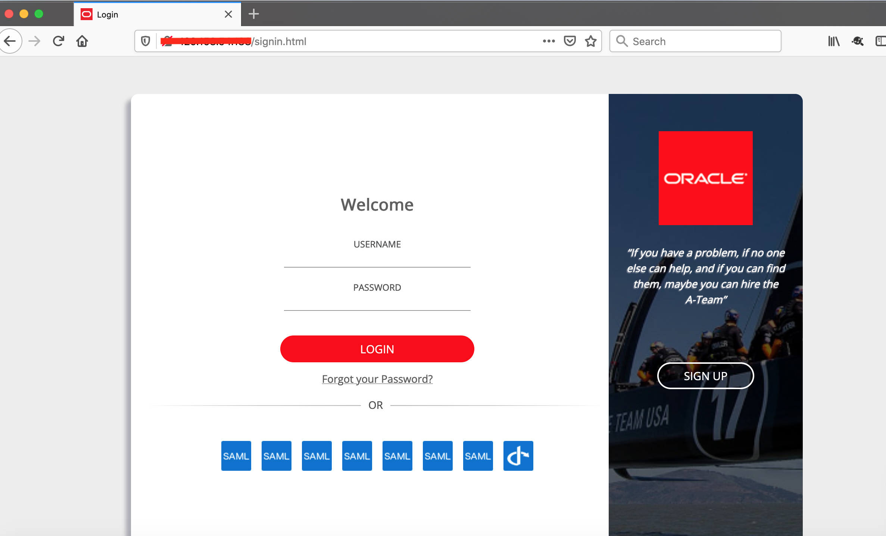Select the Login browser tab
Screen dimensions: 886x536
pos(149,15)
